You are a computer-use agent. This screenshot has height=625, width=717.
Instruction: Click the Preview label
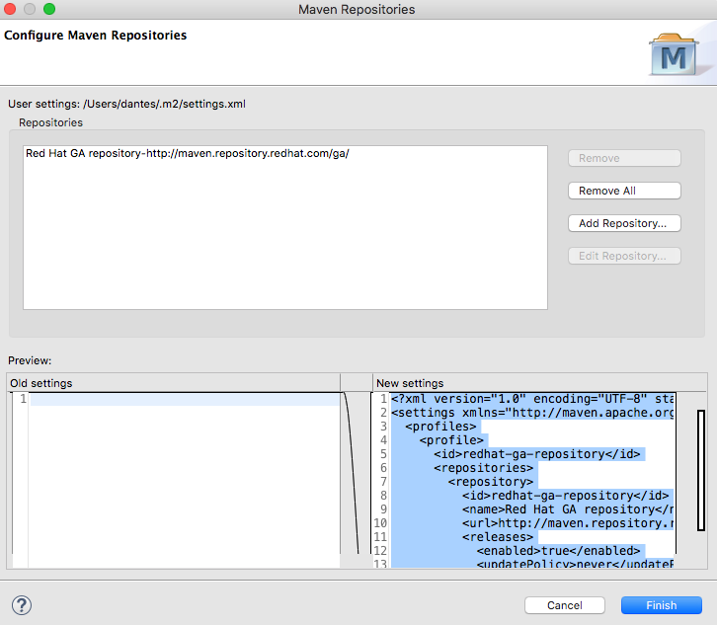click(30, 360)
